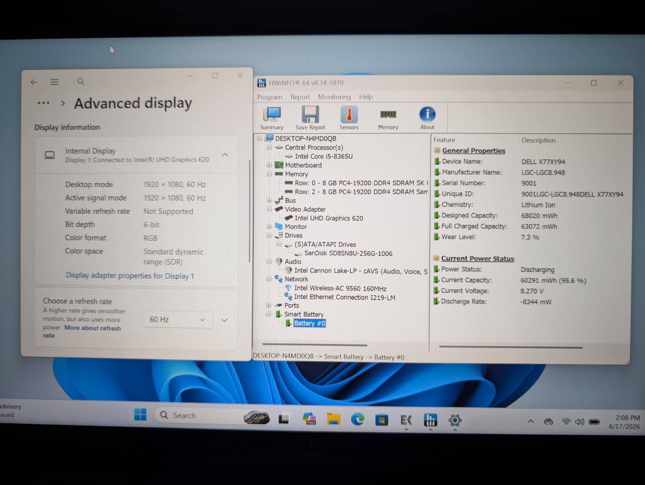This screenshot has width=645, height=485.
Task: Select SanDisk SD8SN8U-256G-1006 drive
Action: (348, 253)
